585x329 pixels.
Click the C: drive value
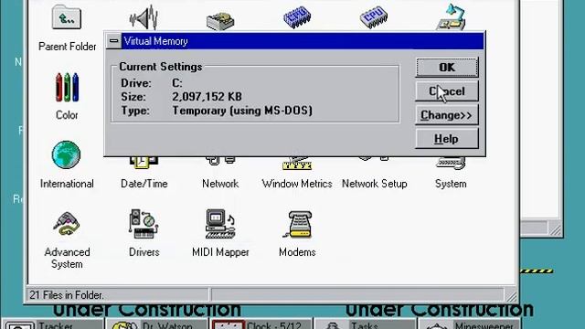(177, 83)
